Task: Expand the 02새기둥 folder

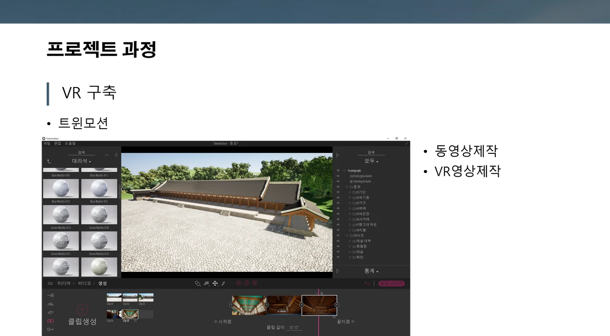Action: [x=350, y=198]
